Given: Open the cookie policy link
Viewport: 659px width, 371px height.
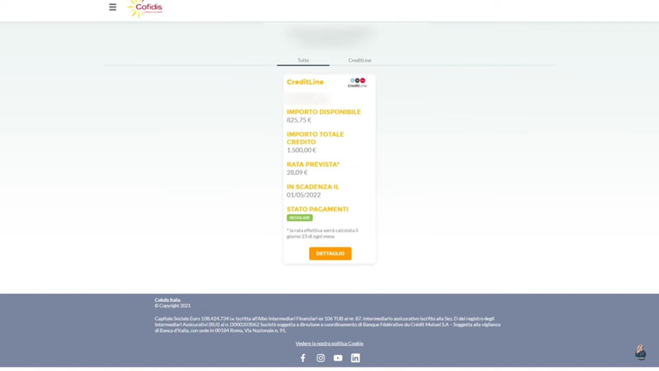Looking at the screenshot, I should coord(329,343).
